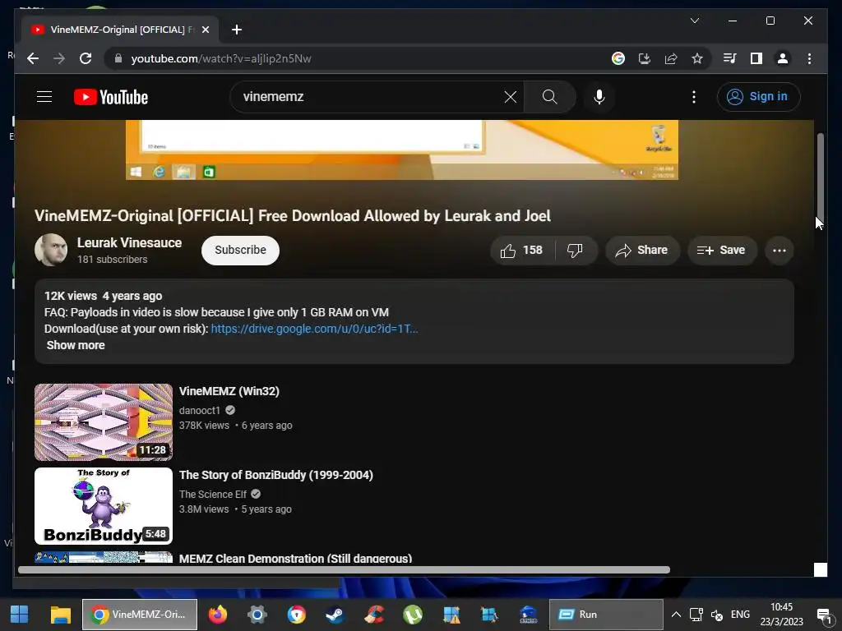Open Chrome three-dot menu
Screen dimensions: 842x631
tap(809, 58)
